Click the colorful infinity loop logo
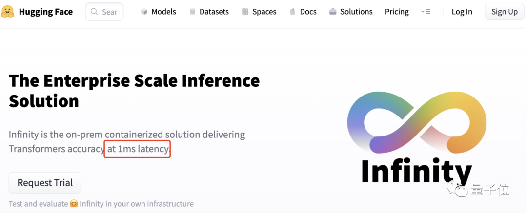 pos(416,121)
